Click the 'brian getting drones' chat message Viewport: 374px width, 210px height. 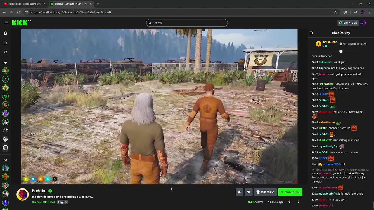pyautogui.click(x=351, y=194)
